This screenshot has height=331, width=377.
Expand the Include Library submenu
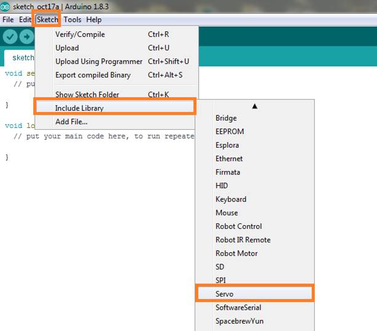[x=115, y=108]
